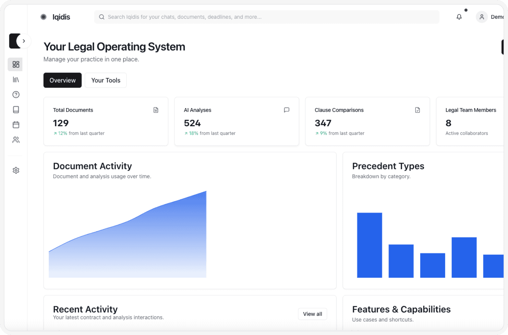Image resolution: width=508 pixels, height=335 pixels.
Task: Click the Active collaborators text
Action: click(466, 133)
